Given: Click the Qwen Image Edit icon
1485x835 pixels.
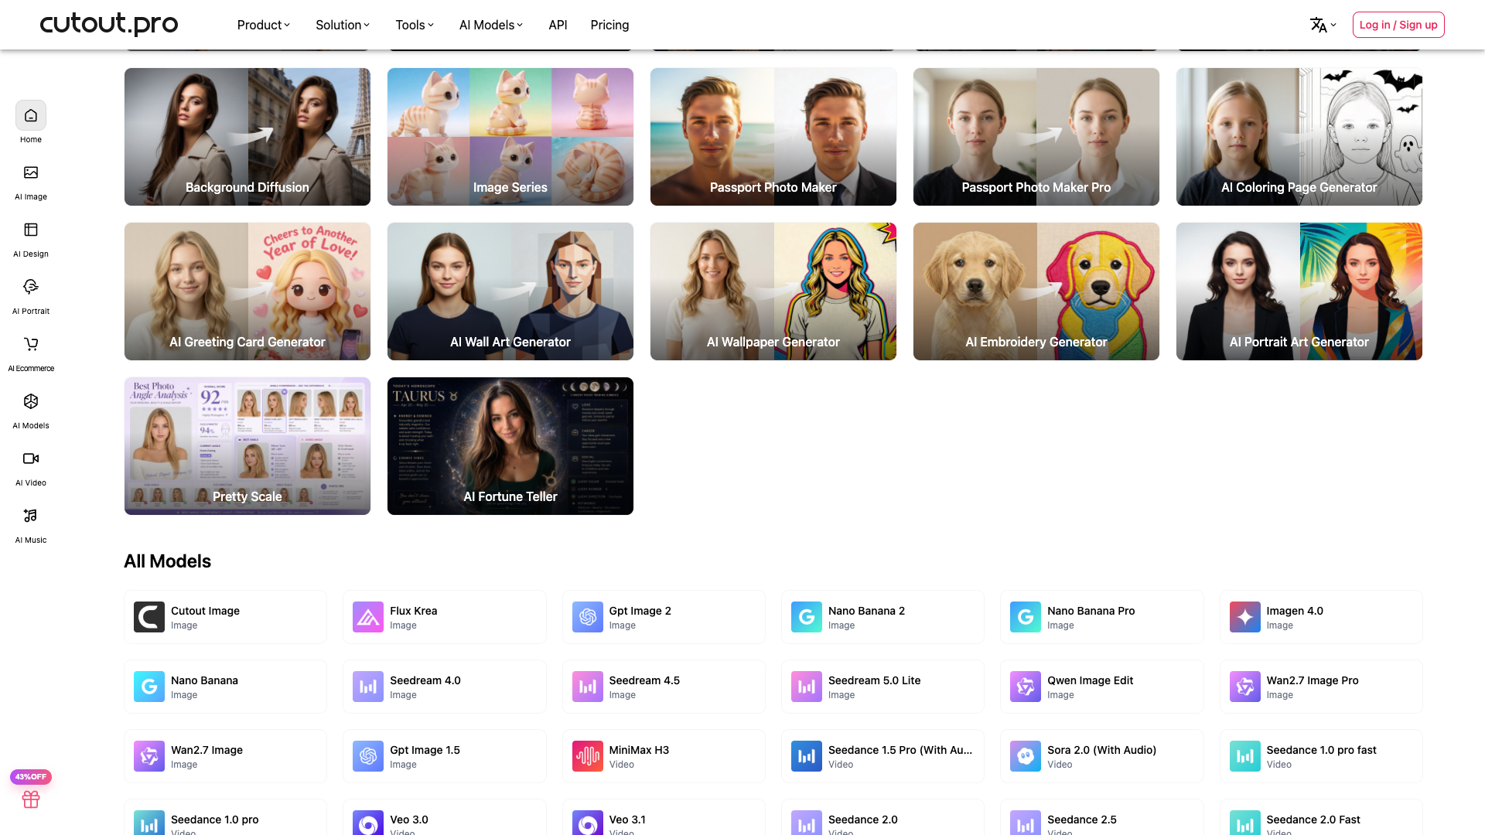Looking at the screenshot, I should point(1026,687).
